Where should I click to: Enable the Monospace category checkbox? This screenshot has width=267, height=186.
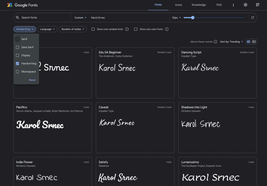coord(17,72)
